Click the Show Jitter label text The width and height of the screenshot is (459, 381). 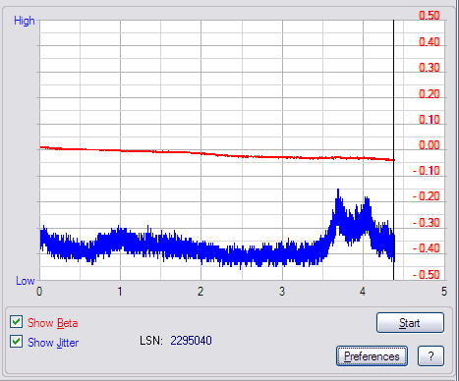(x=53, y=343)
